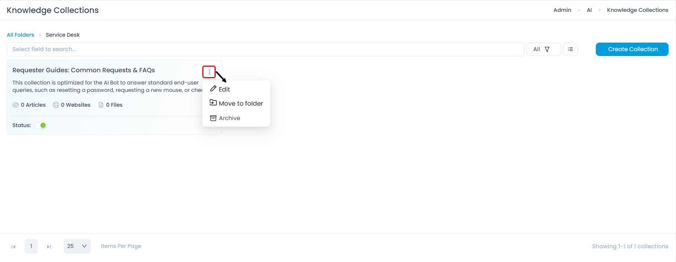Click the Archive box icon
Viewport: 676px width, 262px height.
(213, 118)
